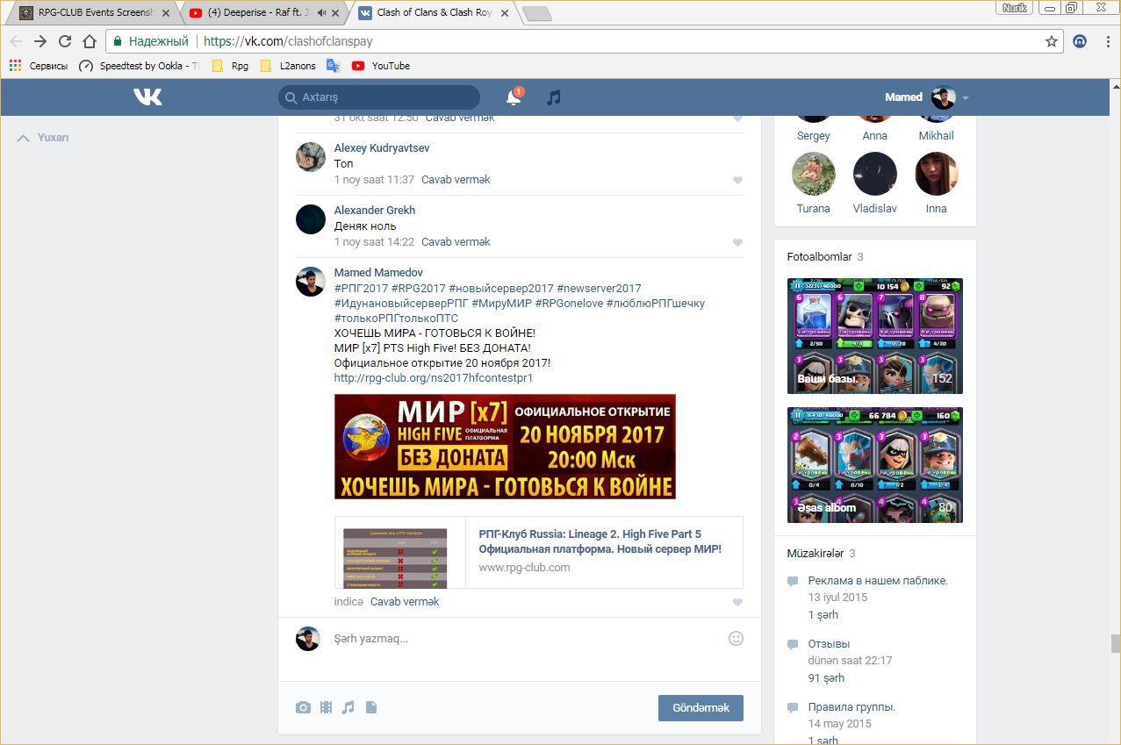Open the VK logo home link
The width and height of the screenshot is (1121, 745).
[147, 97]
